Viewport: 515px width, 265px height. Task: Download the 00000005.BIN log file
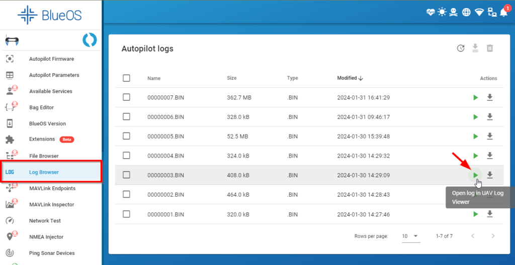[490, 137]
